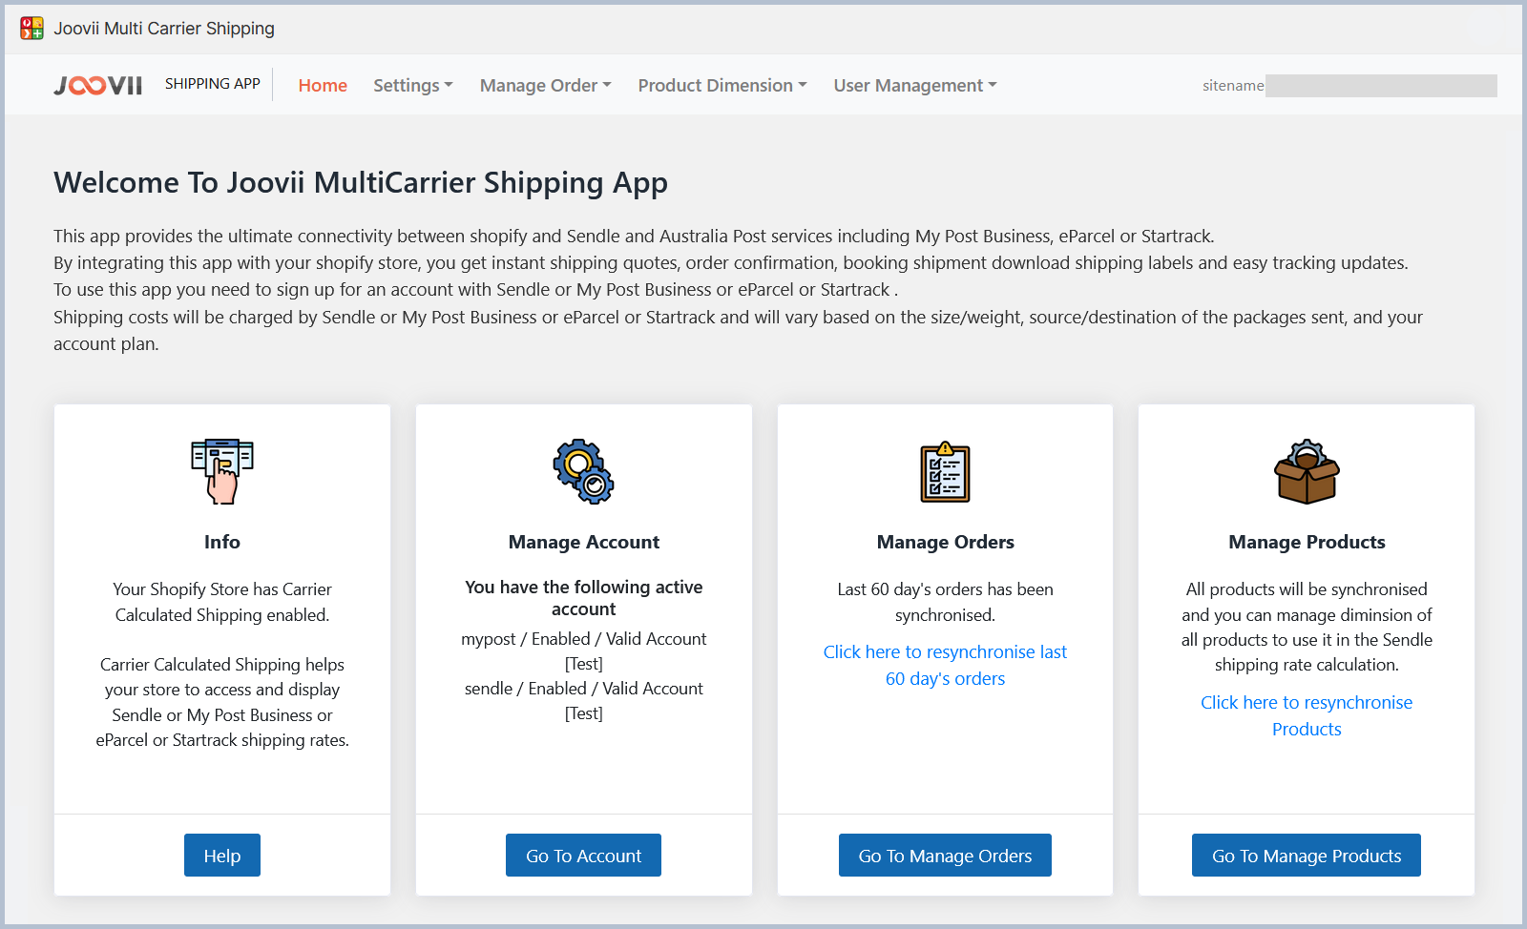Screen dimensions: 1527x929
Task: Click the sitename field in the navbar
Action: [x=1379, y=86]
